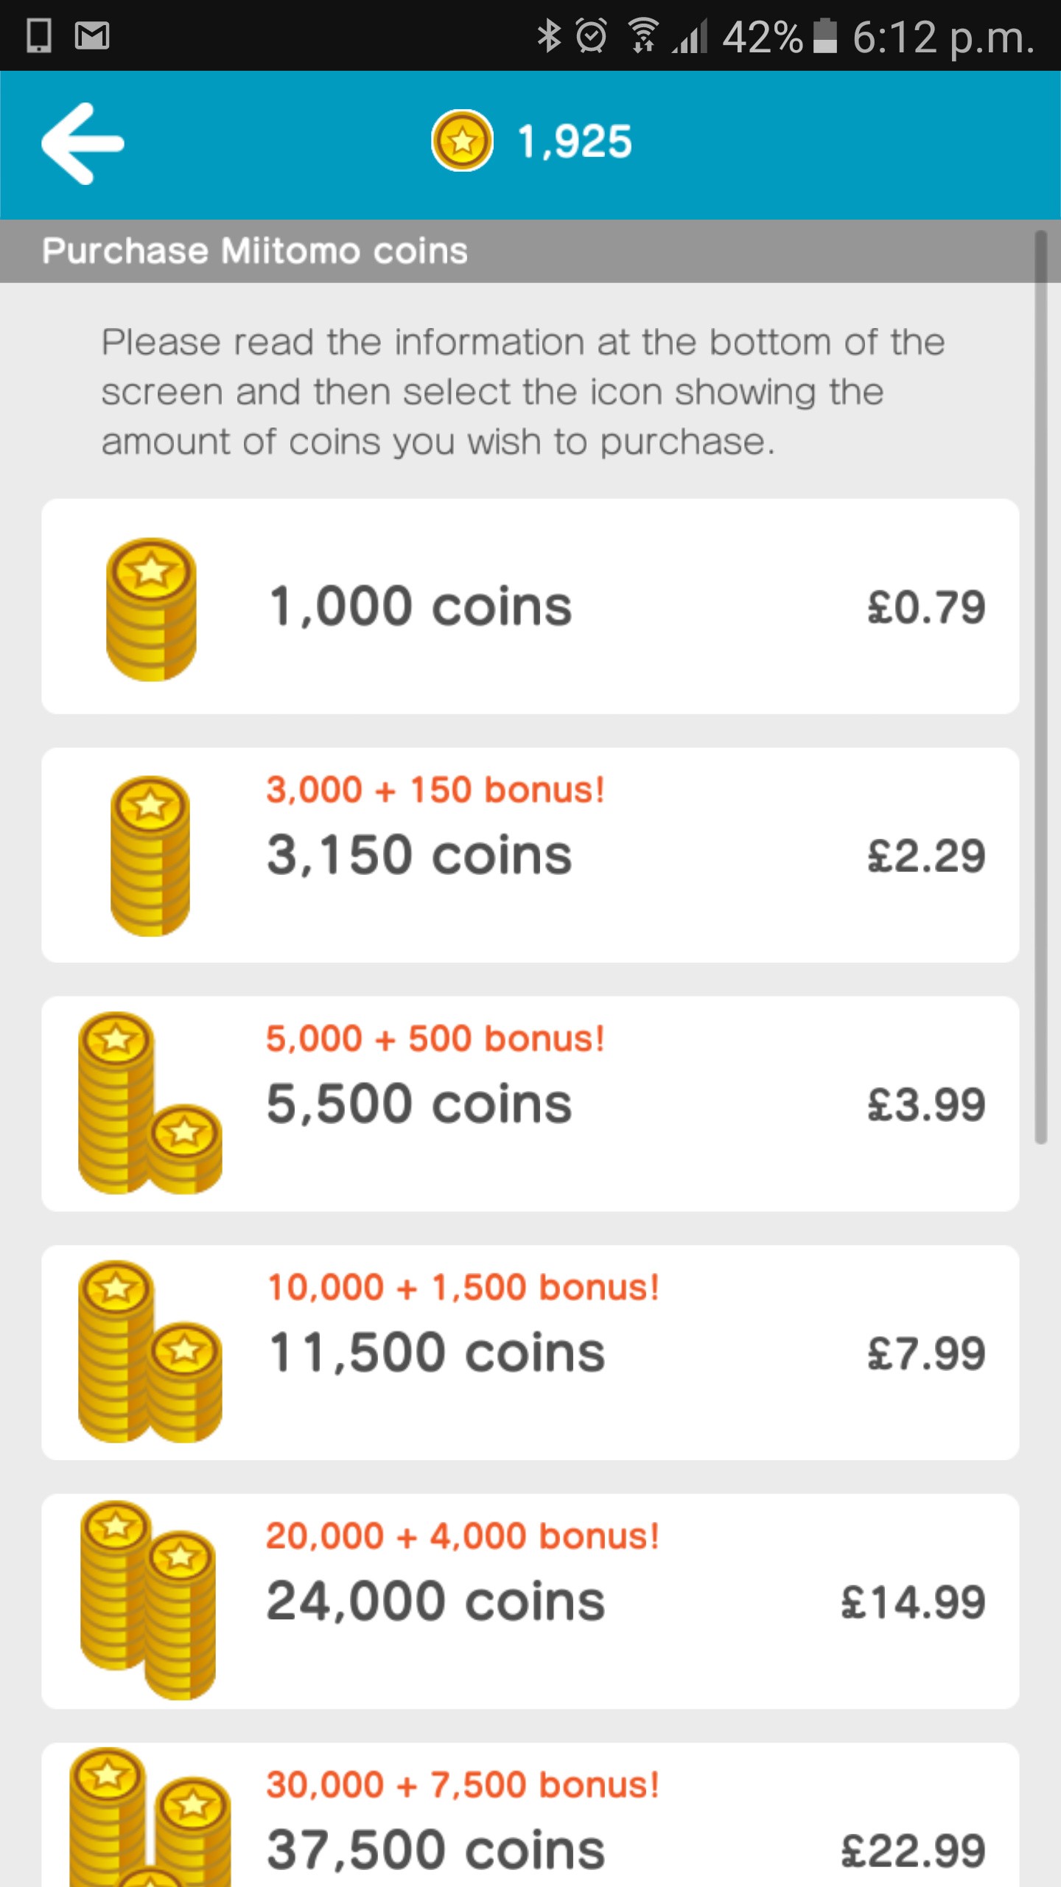Select the "20,000 + 4,000 bonus!" offer text
1061x1887 pixels.
(x=462, y=1536)
